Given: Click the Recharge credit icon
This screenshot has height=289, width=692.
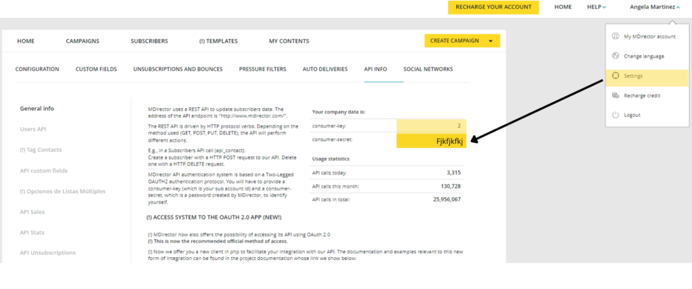Looking at the screenshot, I should click(x=616, y=95).
